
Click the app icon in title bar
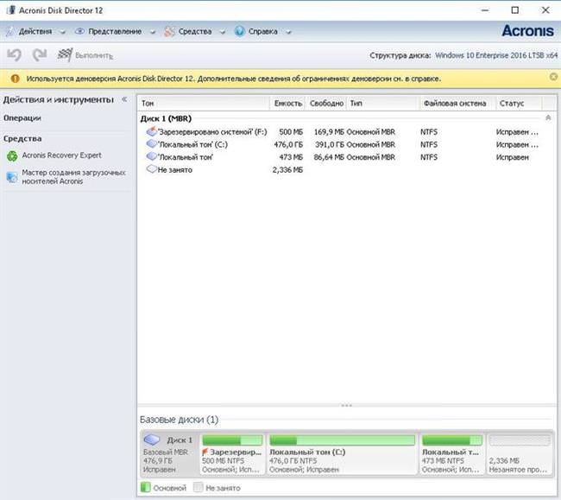[x=11, y=10]
